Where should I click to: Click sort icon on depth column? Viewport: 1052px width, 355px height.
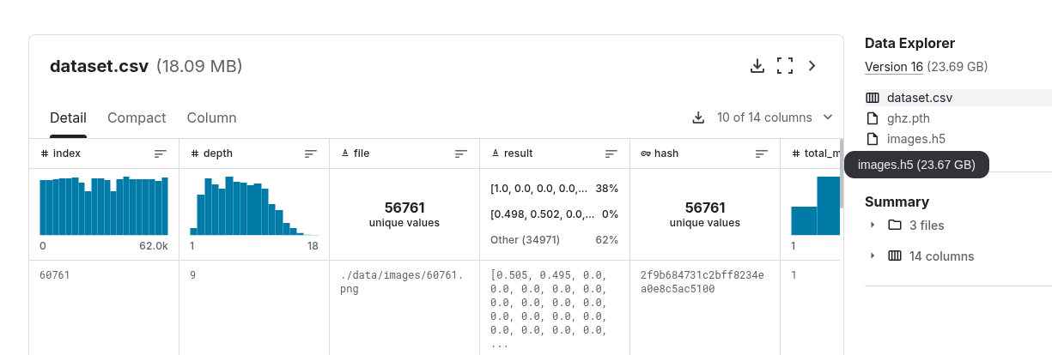pos(311,153)
